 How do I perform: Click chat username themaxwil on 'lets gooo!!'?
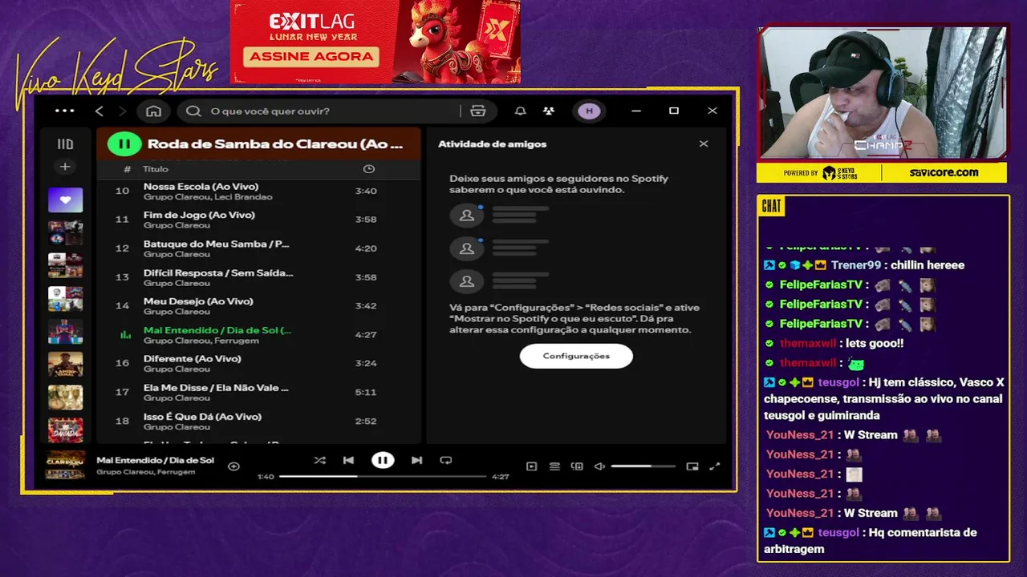click(808, 344)
